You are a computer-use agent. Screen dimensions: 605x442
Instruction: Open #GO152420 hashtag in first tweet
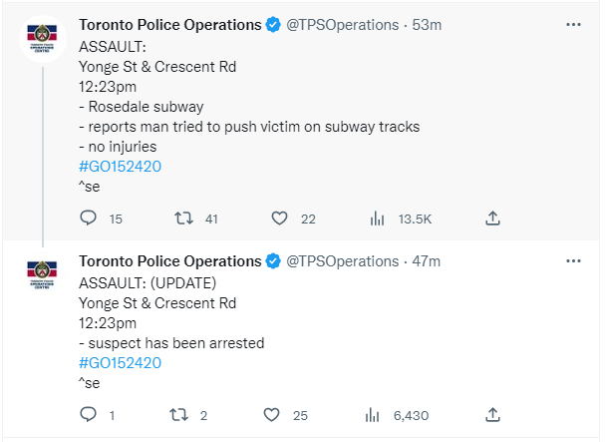click(120, 167)
